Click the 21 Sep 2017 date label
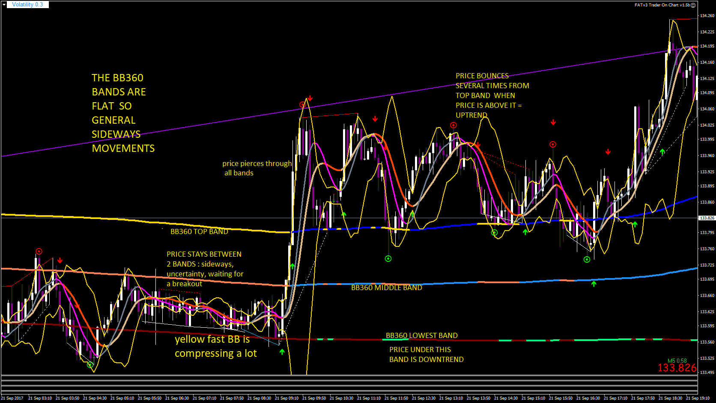Viewport: 716px width, 403px height. pos(12,398)
